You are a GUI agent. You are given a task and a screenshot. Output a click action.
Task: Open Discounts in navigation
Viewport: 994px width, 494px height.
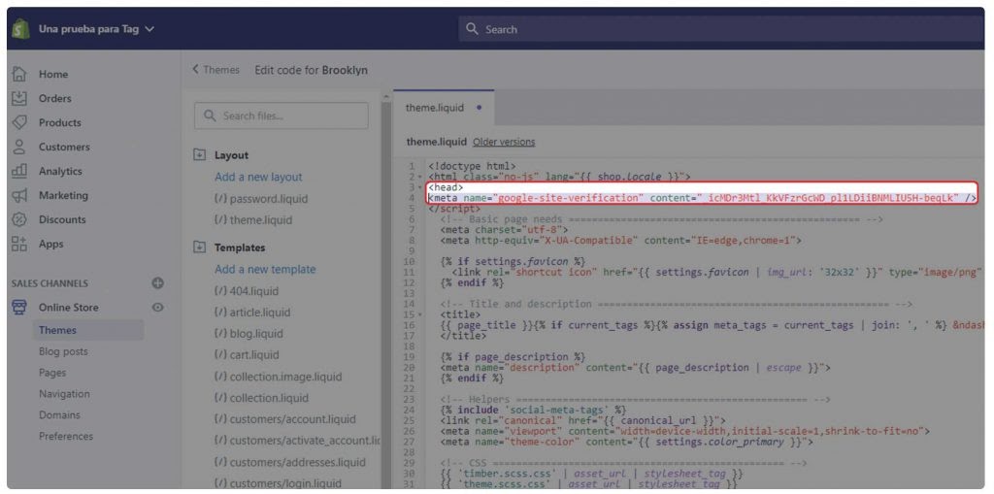click(x=61, y=219)
